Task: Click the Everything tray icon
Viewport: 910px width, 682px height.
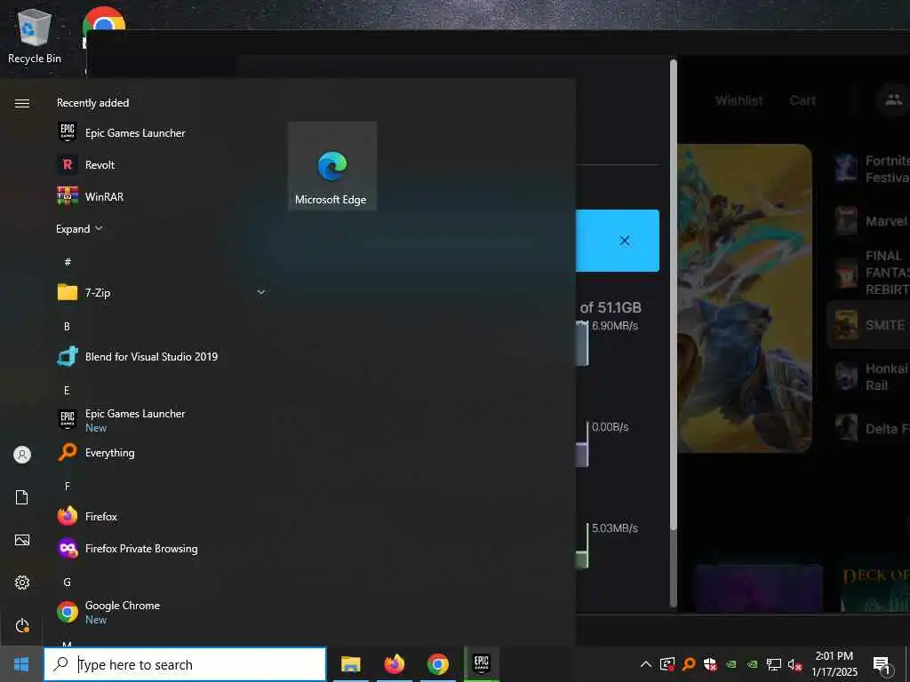Action: [689, 664]
